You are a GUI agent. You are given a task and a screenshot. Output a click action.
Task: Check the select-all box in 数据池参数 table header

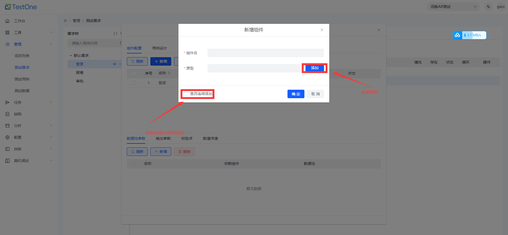(x=134, y=164)
